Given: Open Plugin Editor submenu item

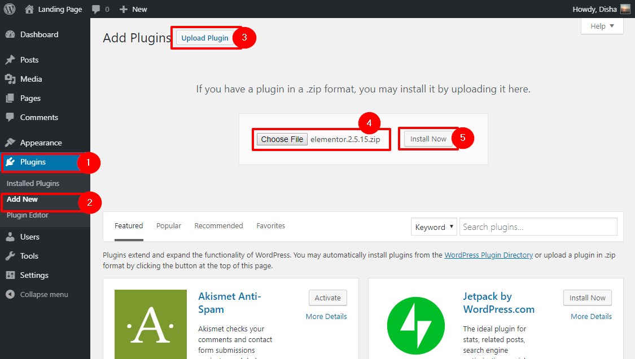Looking at the screenshot, I should pos(28,215).
